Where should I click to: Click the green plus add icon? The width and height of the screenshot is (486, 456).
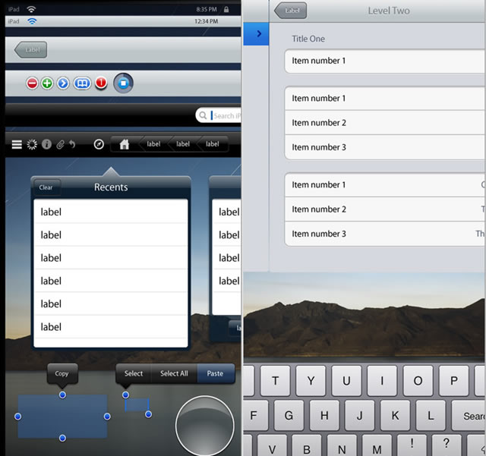(47, 83)
